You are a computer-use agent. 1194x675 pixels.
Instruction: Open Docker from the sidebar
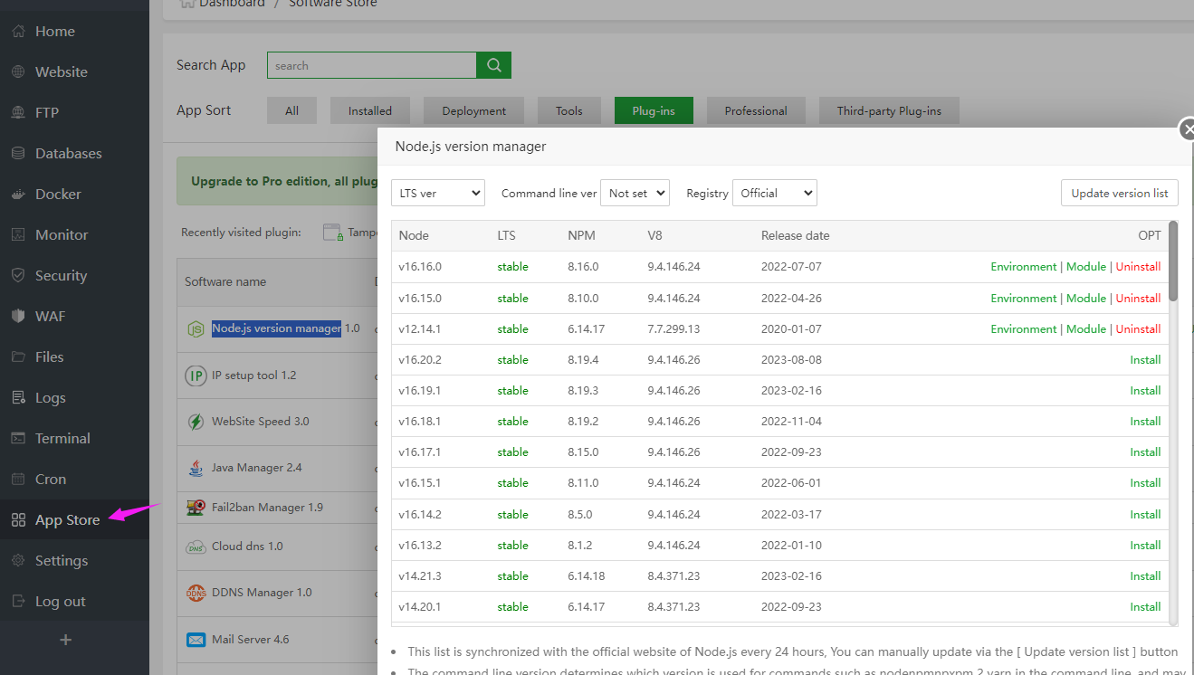pyautogui.click(x=58, y=194)
